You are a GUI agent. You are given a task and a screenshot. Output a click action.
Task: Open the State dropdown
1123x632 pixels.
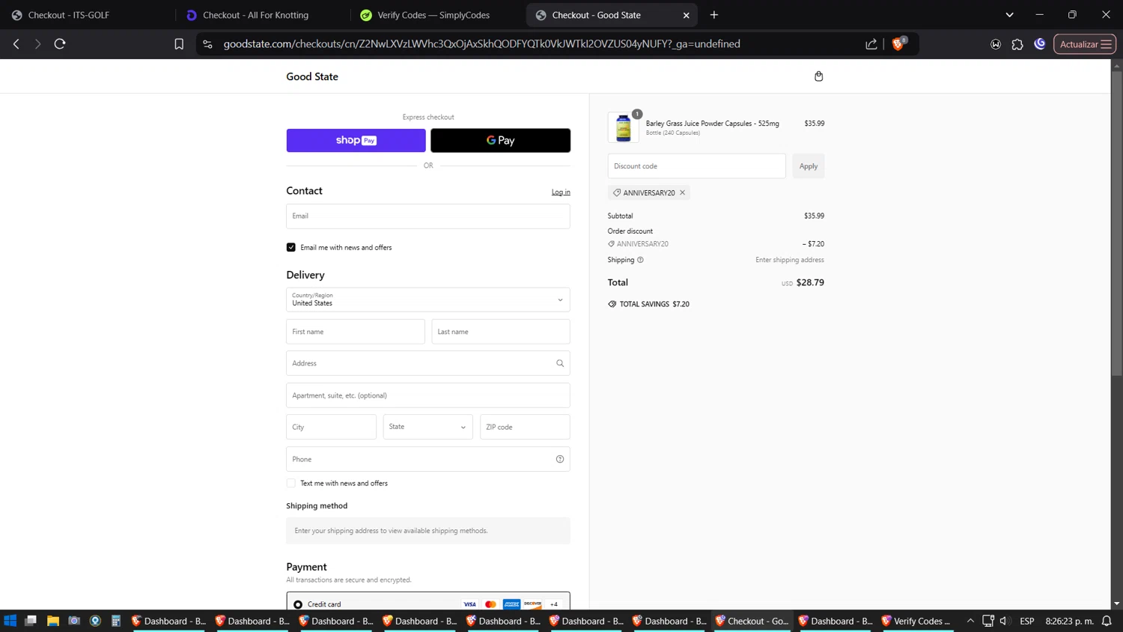point(428,427)
